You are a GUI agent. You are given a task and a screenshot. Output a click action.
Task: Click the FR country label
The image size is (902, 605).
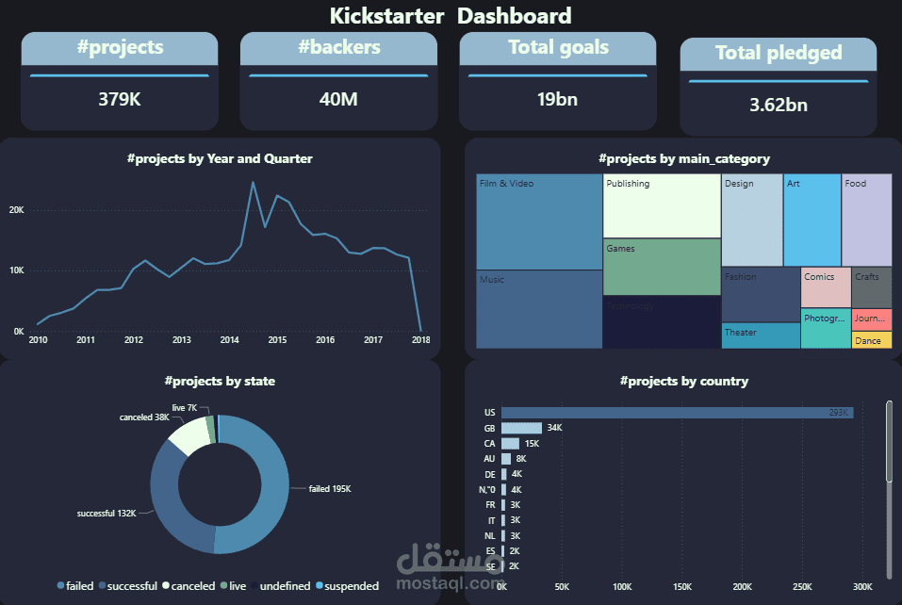coord(490,505)
